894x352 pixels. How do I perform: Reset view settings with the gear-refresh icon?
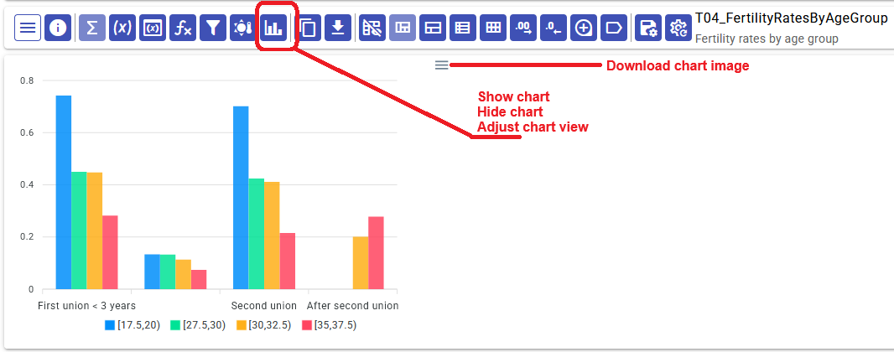click(678, 28)
